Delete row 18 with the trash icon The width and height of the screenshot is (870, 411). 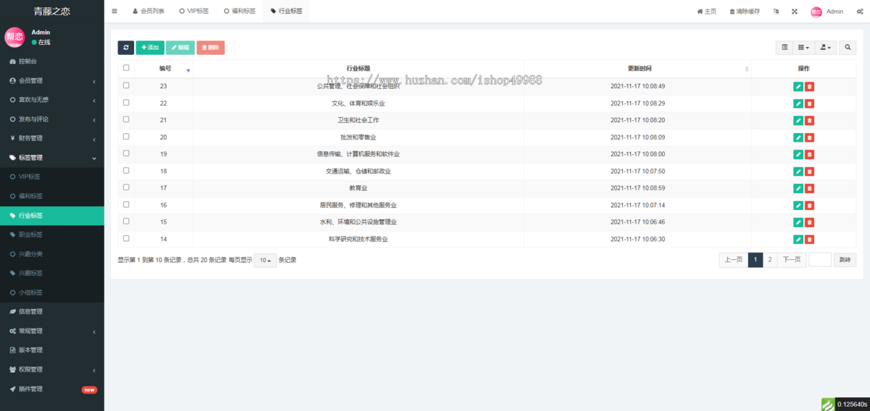click(x=810, y=171)
